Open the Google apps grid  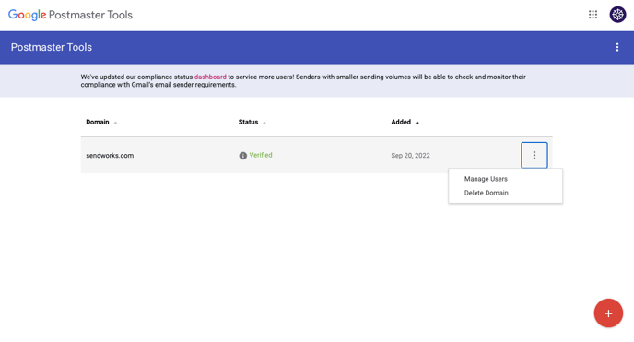[593, 15]
